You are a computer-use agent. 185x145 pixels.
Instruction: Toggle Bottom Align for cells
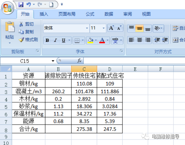coord(148,28)
